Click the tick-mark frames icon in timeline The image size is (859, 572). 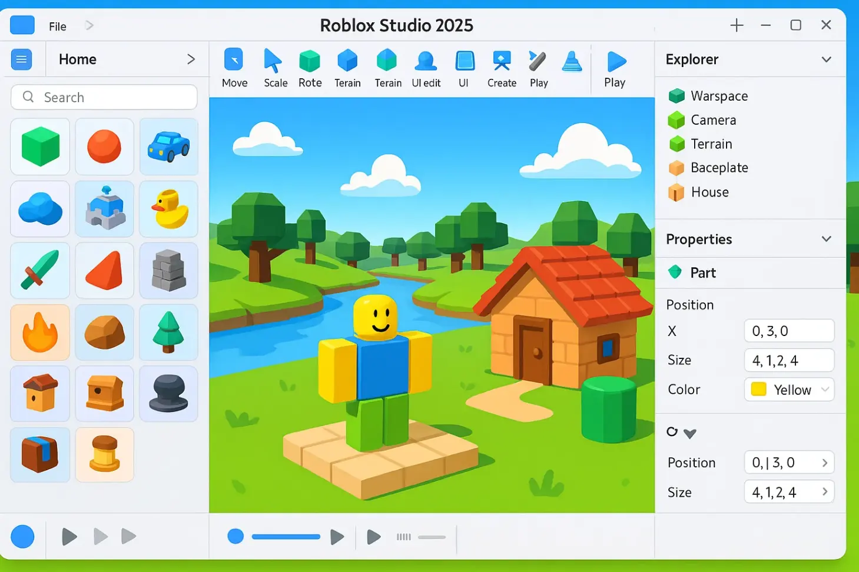(x=404, y=537)
